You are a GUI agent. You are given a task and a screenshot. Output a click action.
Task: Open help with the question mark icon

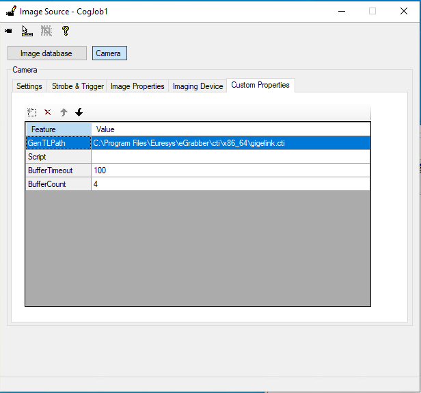66,31
